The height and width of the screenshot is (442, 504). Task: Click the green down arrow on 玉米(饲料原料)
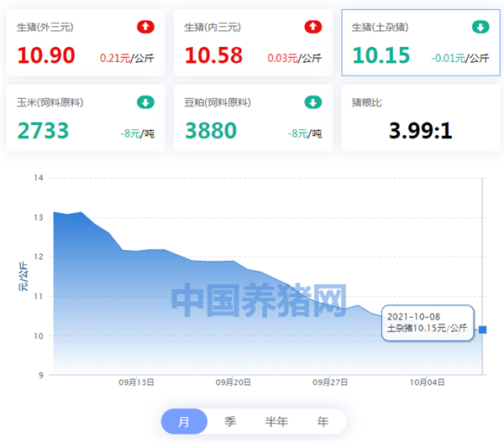click(145, 102)
